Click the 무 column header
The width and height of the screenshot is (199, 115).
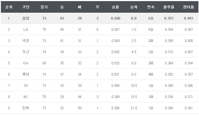point(97,7)
